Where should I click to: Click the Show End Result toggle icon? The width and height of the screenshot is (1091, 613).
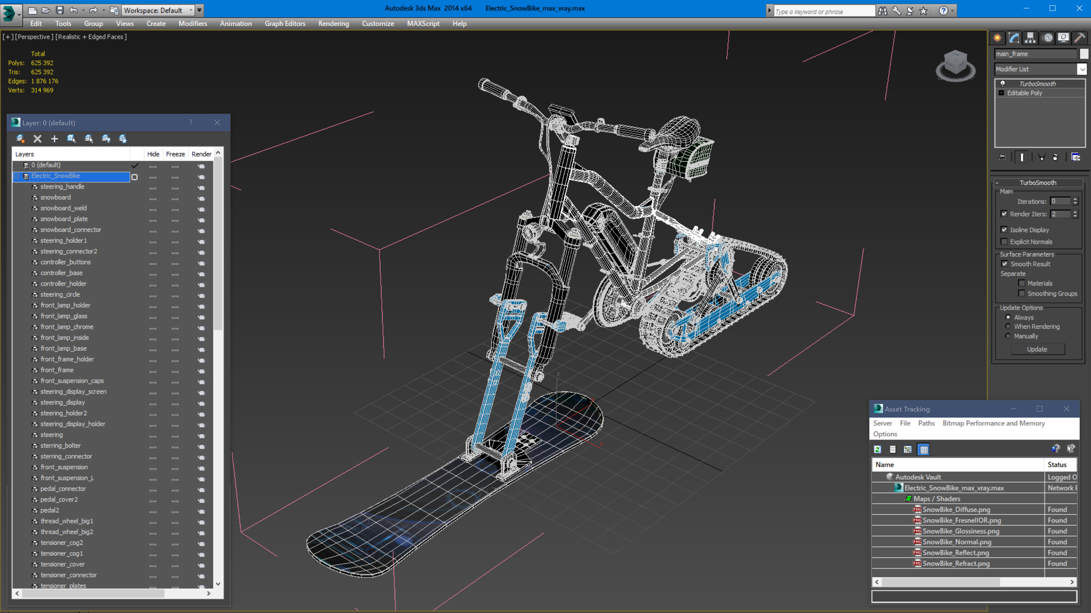click(x=1022, y=157)
